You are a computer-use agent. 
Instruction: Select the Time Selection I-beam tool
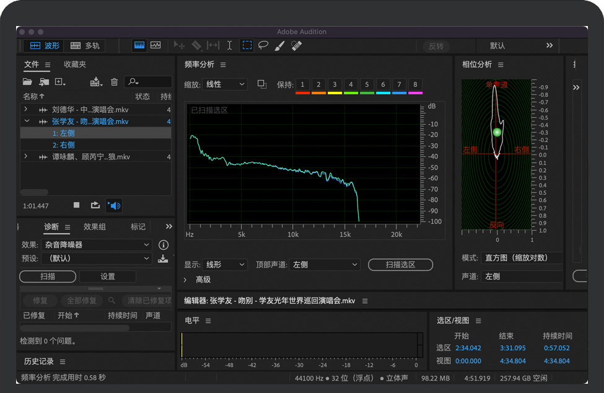pyautogui.click(x=230, y=45)
